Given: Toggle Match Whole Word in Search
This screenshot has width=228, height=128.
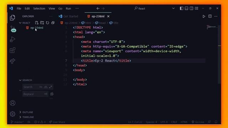Looking at the screenshot, I should [46, 87].
